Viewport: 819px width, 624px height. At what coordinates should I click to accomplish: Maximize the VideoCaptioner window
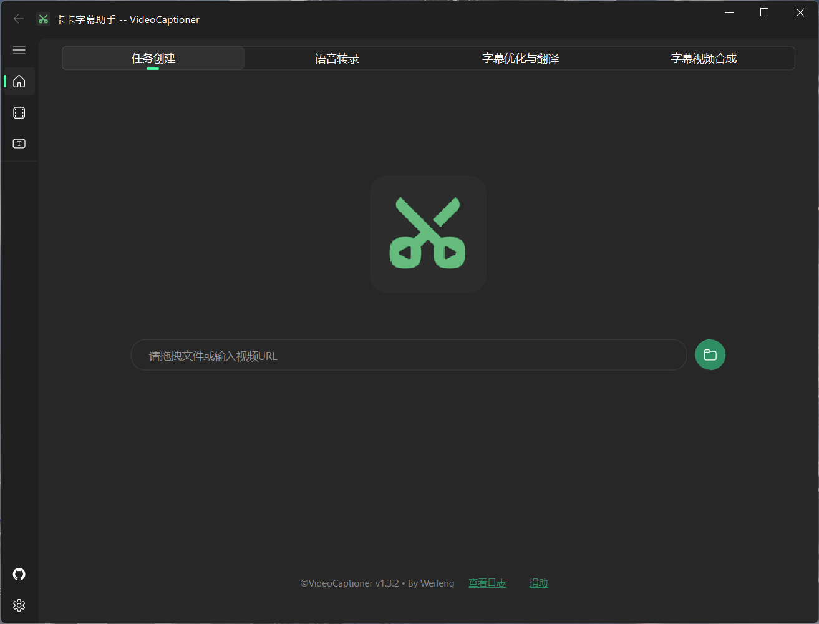[764, 12]
